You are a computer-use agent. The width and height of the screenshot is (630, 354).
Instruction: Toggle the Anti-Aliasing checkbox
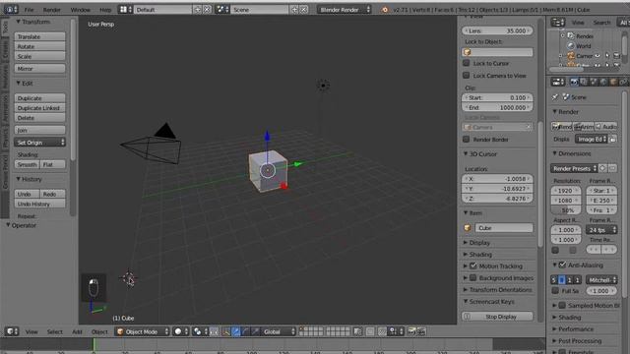[x=562, y=265]
